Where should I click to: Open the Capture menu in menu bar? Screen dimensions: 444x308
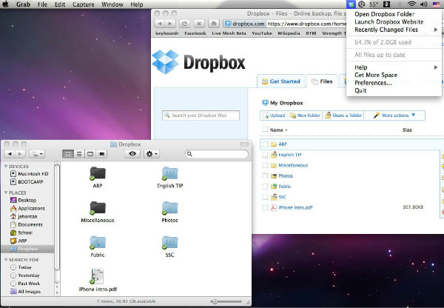click(83, 4)
